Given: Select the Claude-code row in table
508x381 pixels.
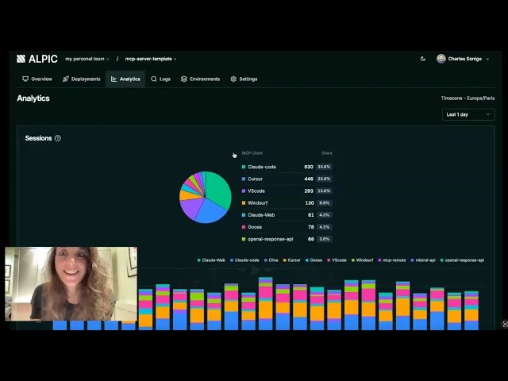Looking at the screenshot, I should coord(287,167).
